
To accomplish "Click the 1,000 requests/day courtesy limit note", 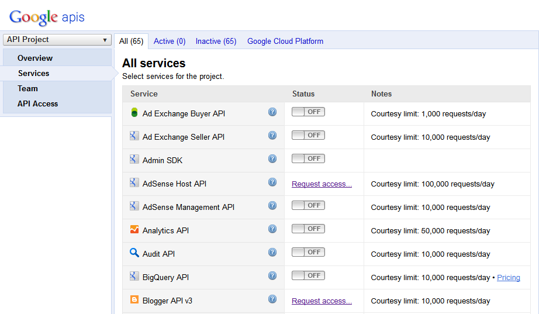I will click(x=429, y=114).
